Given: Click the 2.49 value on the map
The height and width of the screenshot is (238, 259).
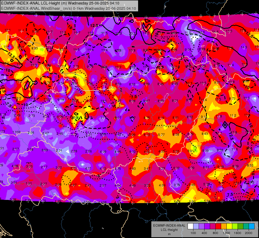Looking at the screenshot, I should coord(17,115).
